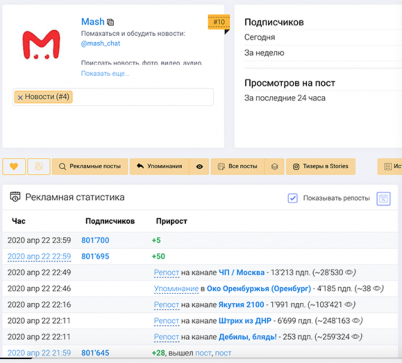This screenshot has width=402, height=363.
Task: Click the layers icon beside Все посты
Action: pyautogui.click(x=274, y=167)
